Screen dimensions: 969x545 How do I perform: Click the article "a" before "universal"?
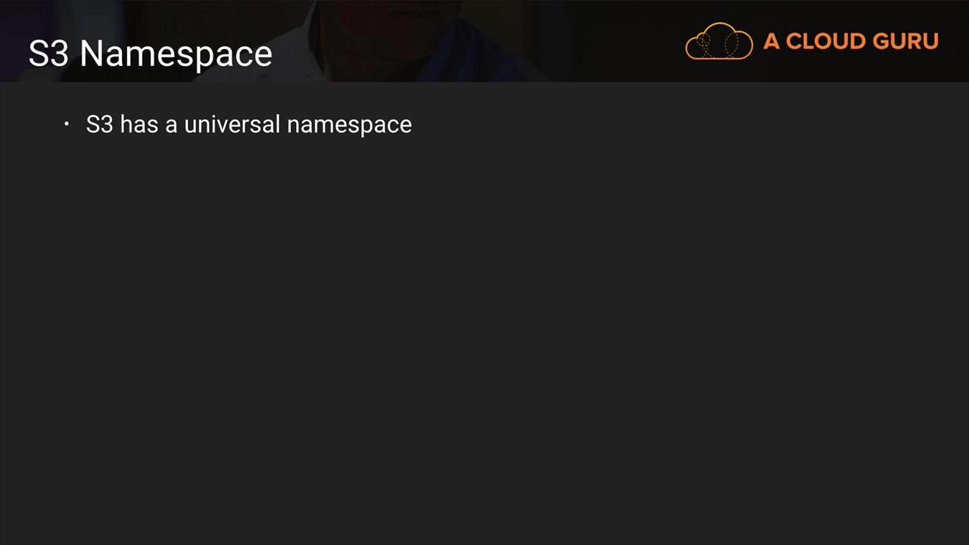(171, 124)
